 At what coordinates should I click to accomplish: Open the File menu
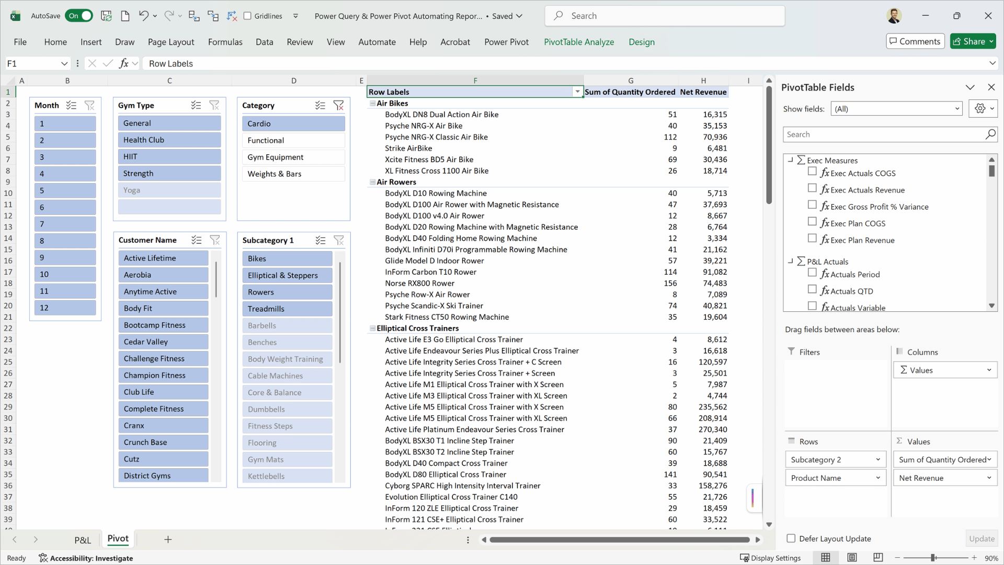(x=20, y=42)
